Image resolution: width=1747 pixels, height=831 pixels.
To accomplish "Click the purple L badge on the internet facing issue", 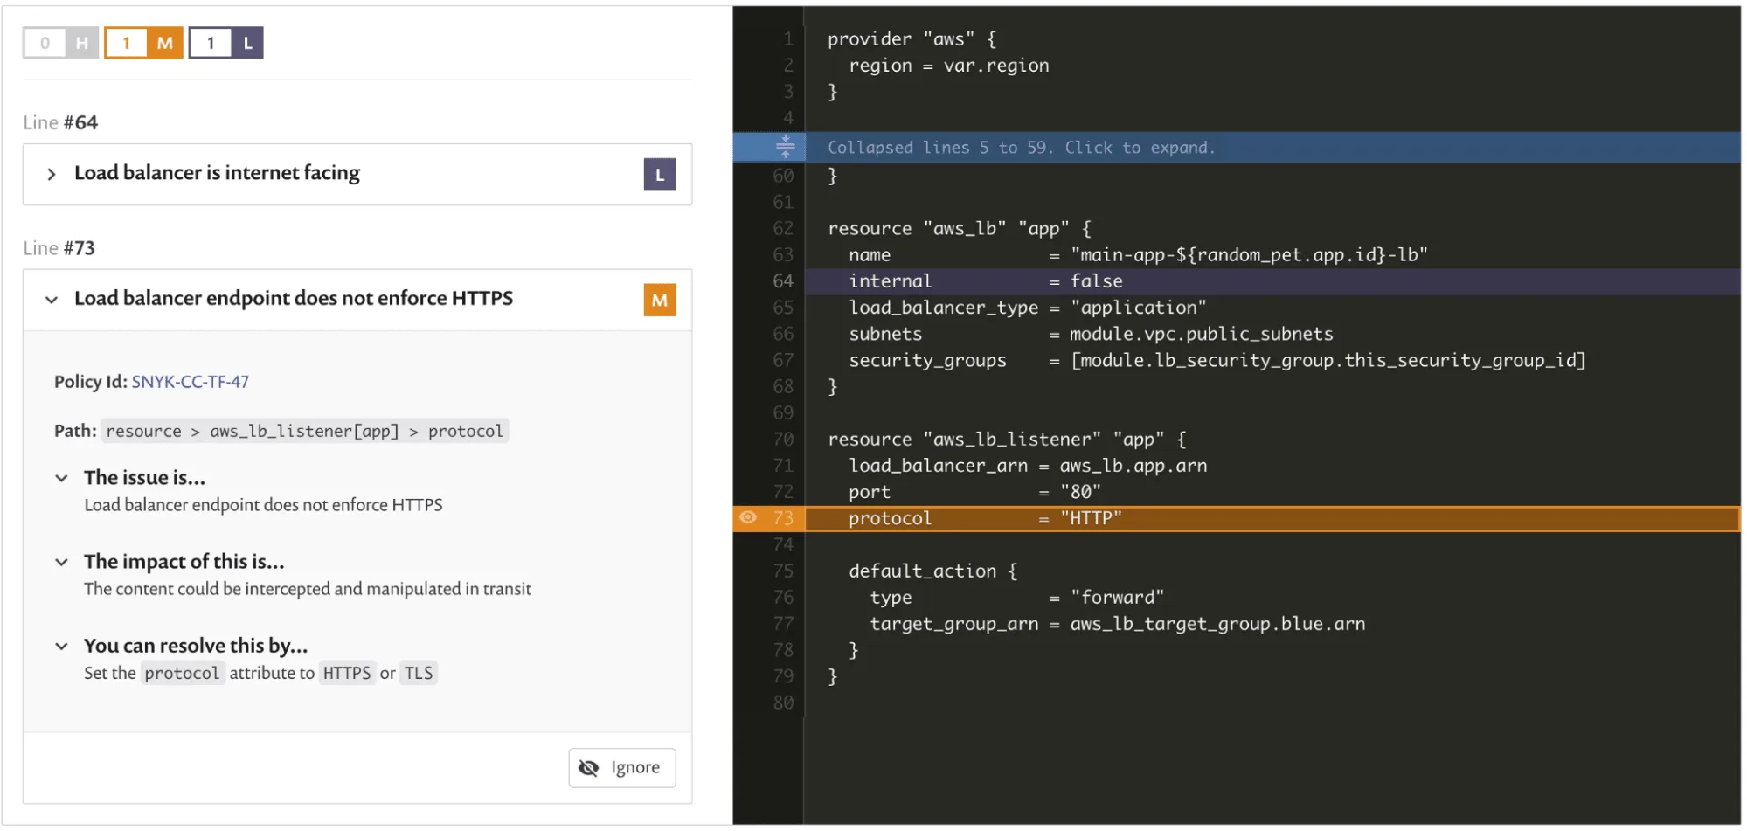I will (x=660, y=174).
